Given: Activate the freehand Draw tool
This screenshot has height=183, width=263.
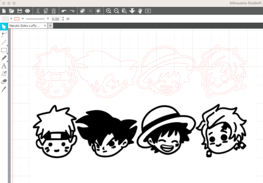Looking at the screenshot, I should click(4, 57).
